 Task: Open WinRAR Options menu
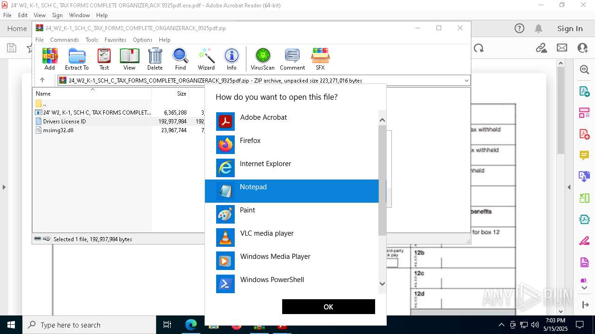pos(143,40)
